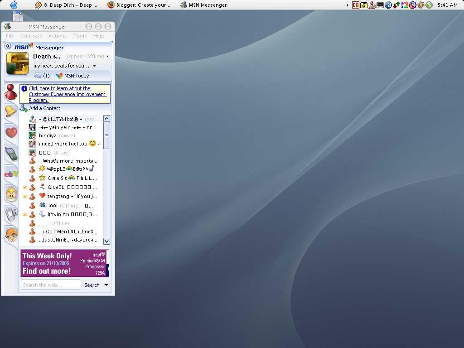The width and height of the screenshot is (464, 348).
Task: Click the red and blue circular tray icon
Action: [x=412, y=5]
